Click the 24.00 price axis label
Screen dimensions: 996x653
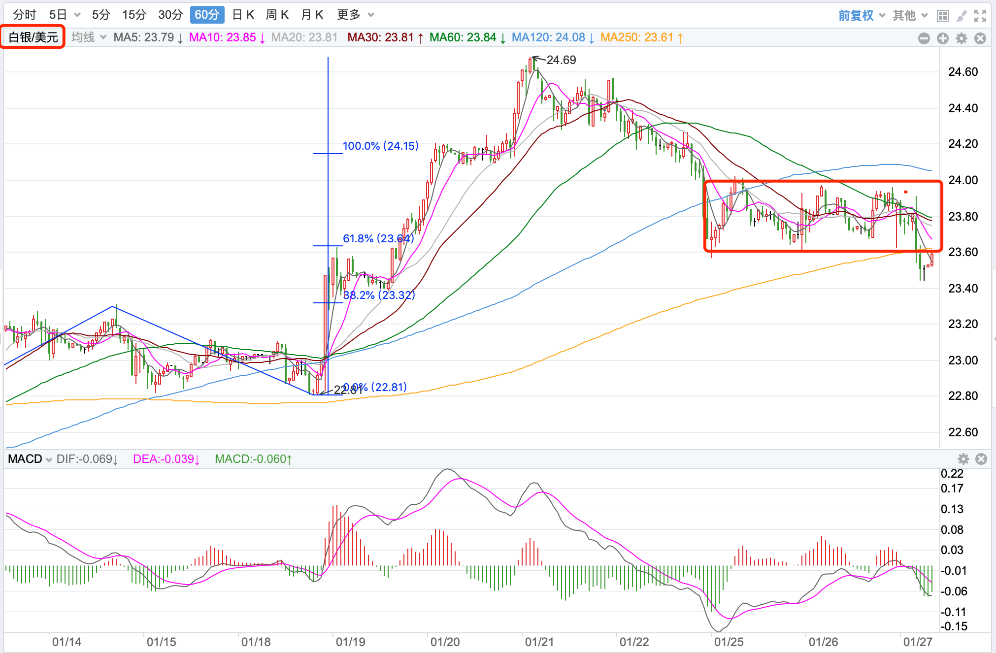point(963,180)
